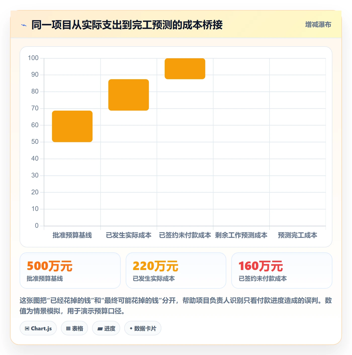352x355 pixels.
Task: Click the x-axis label 剩余工作预测成本
Action: coord(241,235)
